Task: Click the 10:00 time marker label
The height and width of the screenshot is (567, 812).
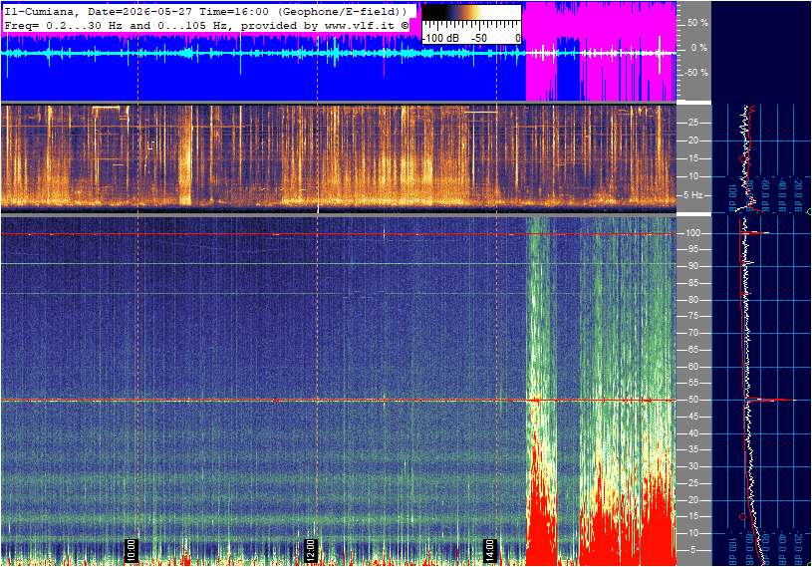Action: pos(132,550)
